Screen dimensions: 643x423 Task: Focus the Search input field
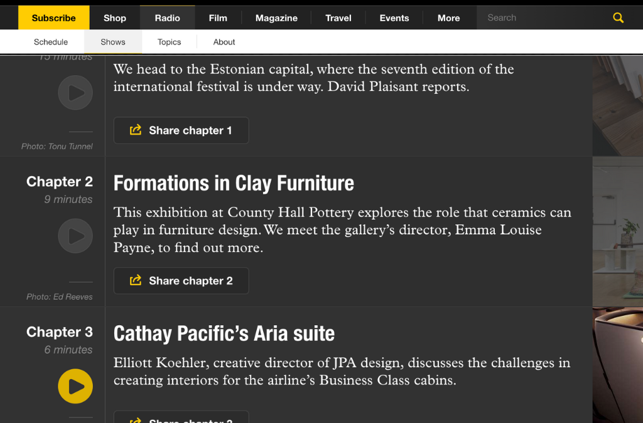543,18
